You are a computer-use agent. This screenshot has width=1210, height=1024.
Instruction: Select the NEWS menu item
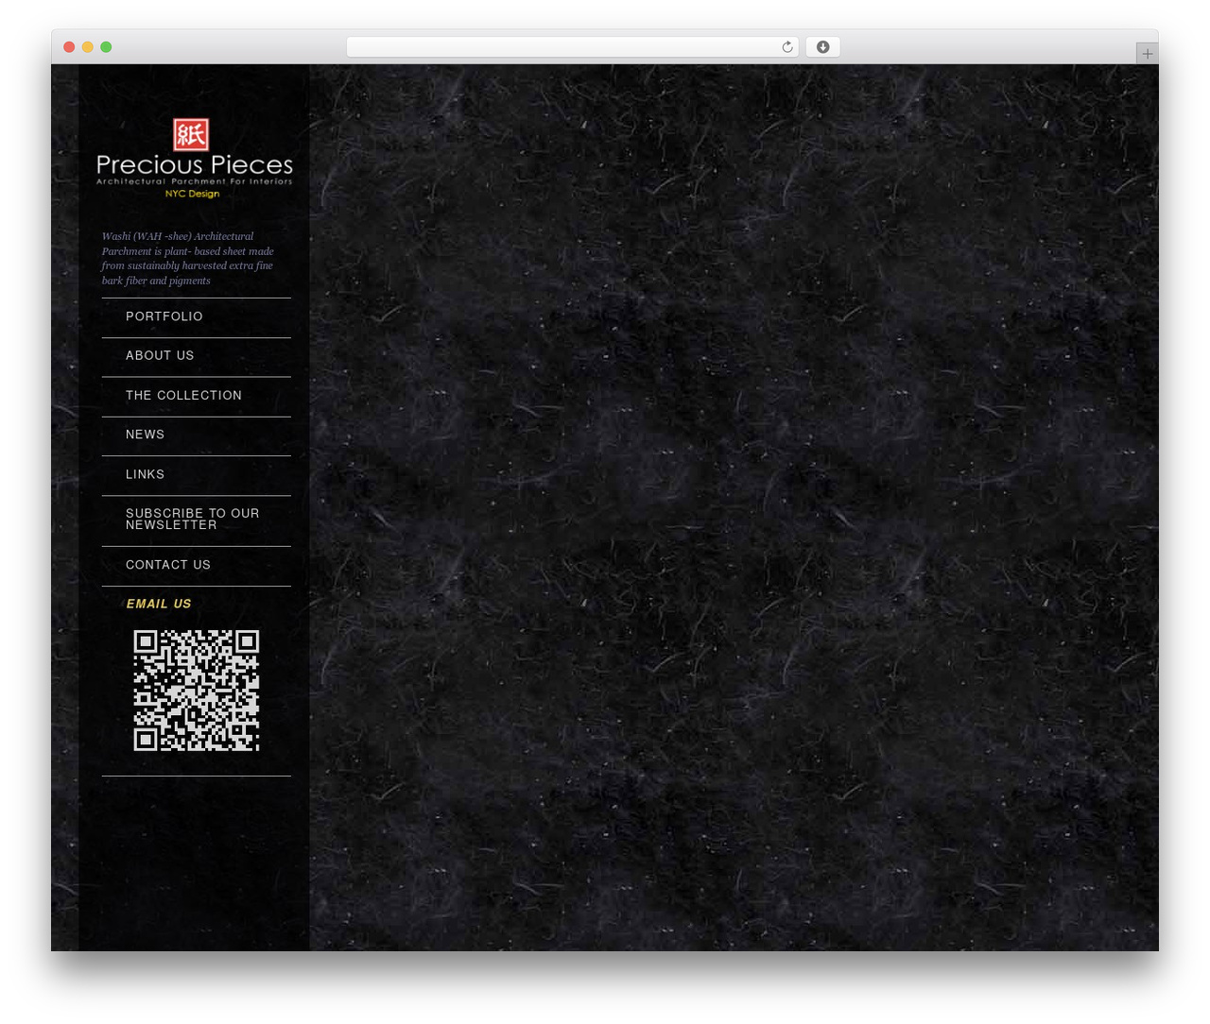(x=146, y=435)
